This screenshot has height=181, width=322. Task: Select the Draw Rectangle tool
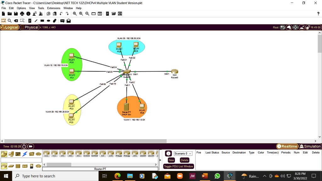coord(42,21)
